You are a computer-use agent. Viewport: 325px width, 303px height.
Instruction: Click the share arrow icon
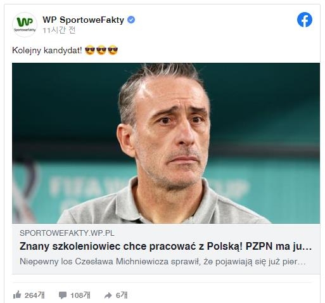pyautogui.click(x=108, y=295)
